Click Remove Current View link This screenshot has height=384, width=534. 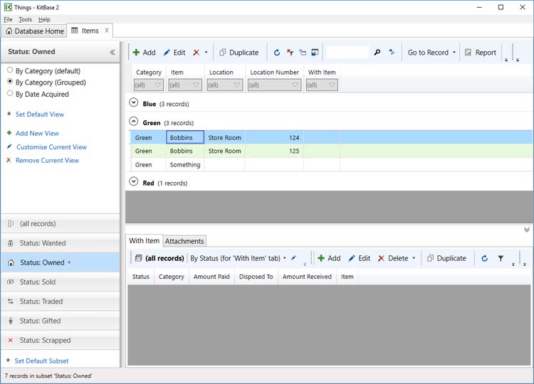coord(47,160)
